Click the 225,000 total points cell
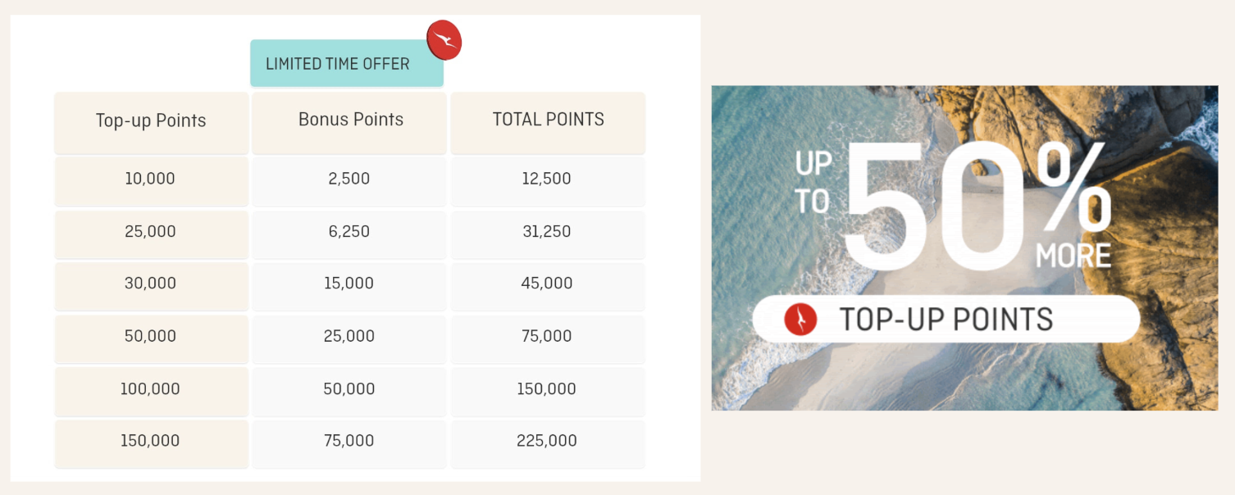 548,442
